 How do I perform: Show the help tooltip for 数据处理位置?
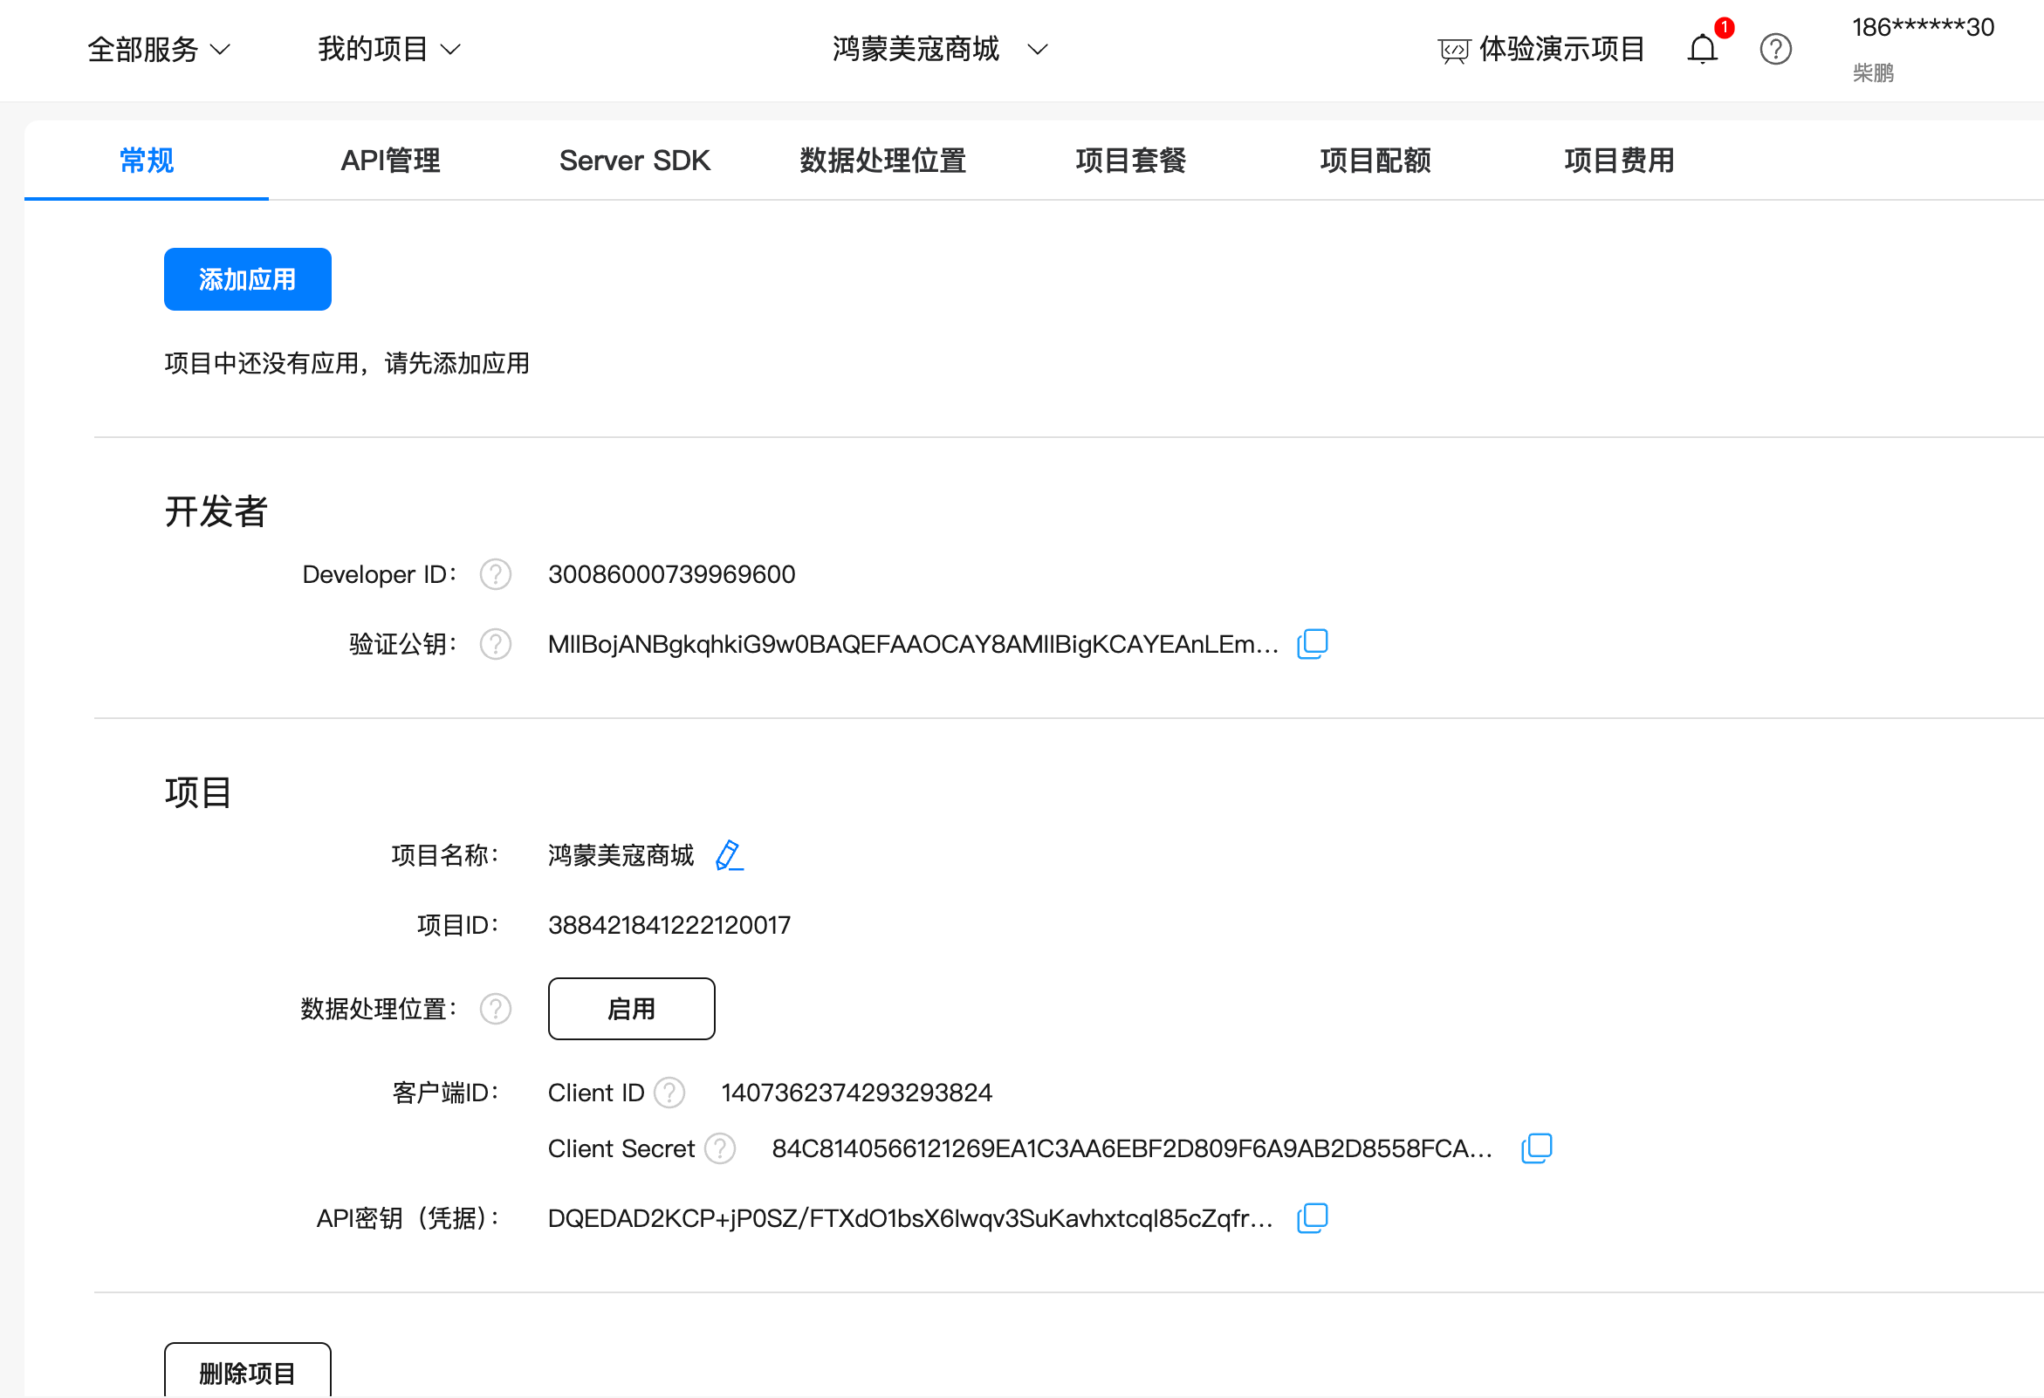point(495,1010)
